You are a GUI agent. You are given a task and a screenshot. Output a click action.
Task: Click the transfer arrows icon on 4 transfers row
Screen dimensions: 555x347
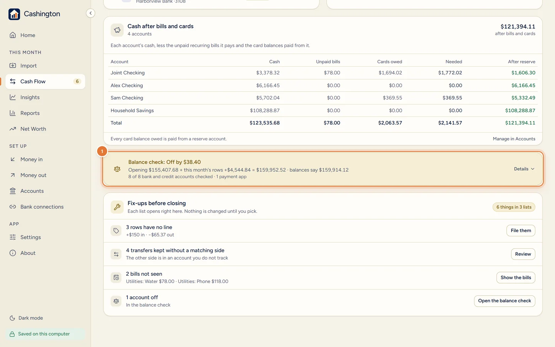tap(116, 254)
